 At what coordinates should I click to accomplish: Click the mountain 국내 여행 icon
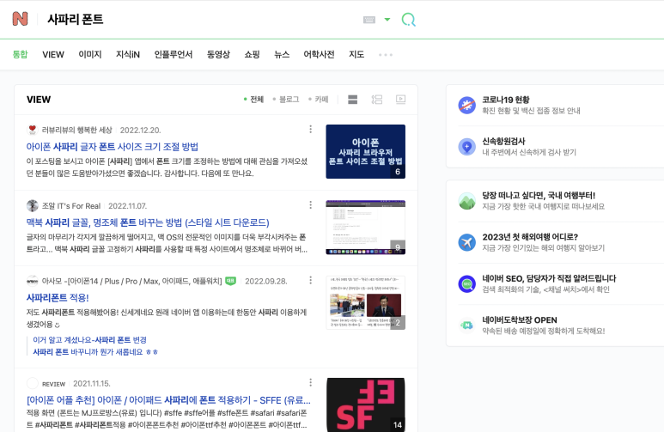467,201
